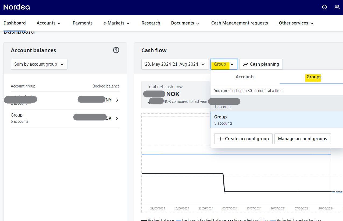Toggle the Booked balance legend entry

coord(157,220)
